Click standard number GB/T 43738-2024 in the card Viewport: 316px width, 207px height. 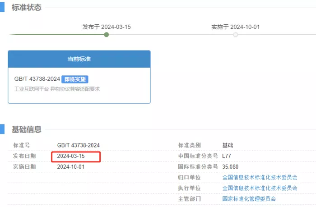click(37, 79)
